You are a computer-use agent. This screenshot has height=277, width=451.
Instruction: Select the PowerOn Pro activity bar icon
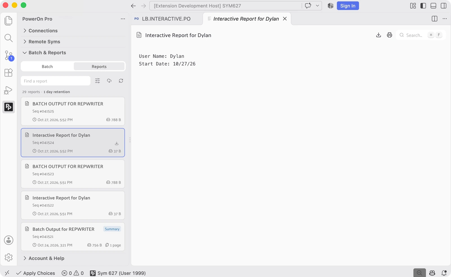[8, 107]
